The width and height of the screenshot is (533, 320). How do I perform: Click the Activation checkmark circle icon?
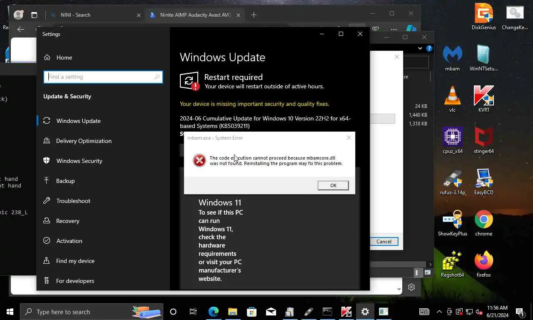47,241
